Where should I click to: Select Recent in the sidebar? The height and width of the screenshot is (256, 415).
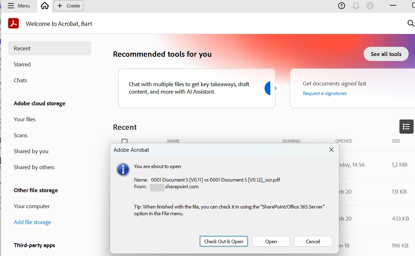pos(50,48)
